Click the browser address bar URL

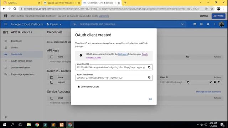111,9
